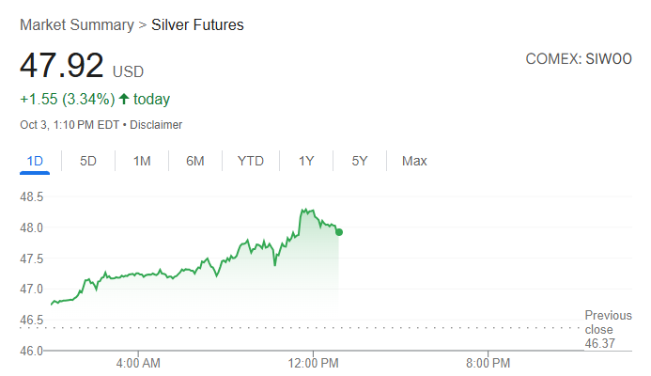Select the YTD range tab
The height and width of the screenshot is (376, 651).
(x=251, y=161)
